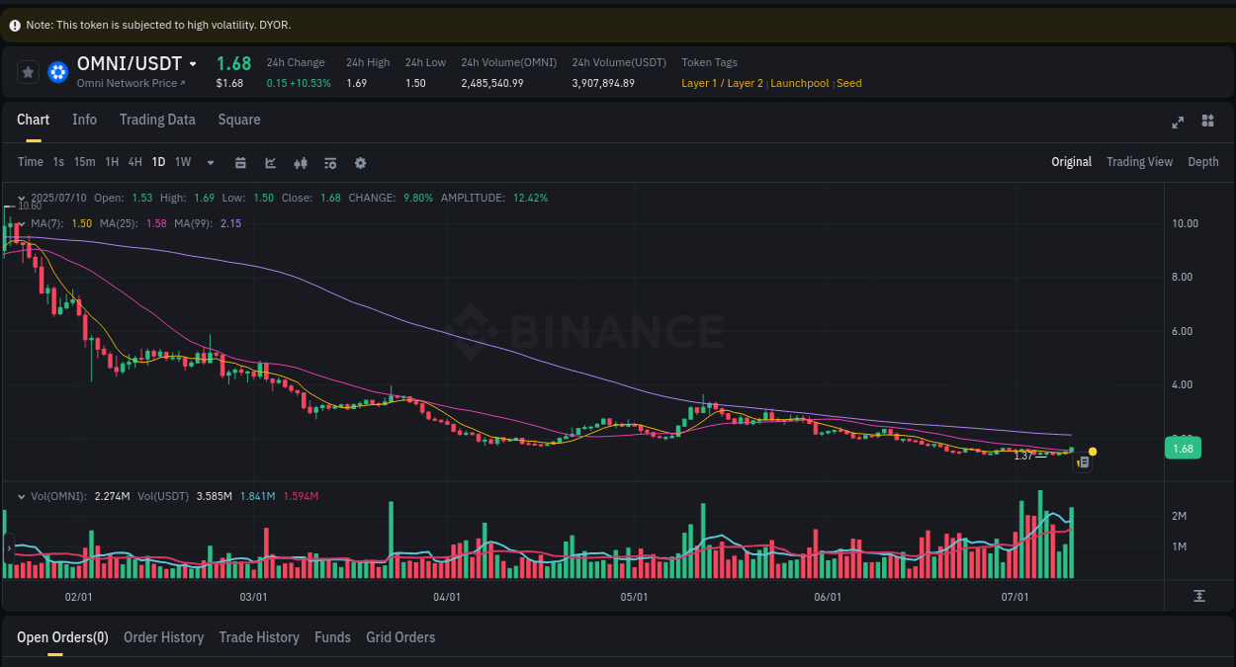Open Omni Network Price external link
The width and height of the screenshot is (1236, 667).
[x=131, y=83]
